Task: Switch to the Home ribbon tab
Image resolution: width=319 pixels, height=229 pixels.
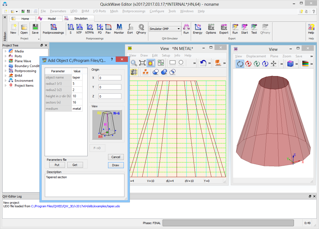Action: click(23, 19)
